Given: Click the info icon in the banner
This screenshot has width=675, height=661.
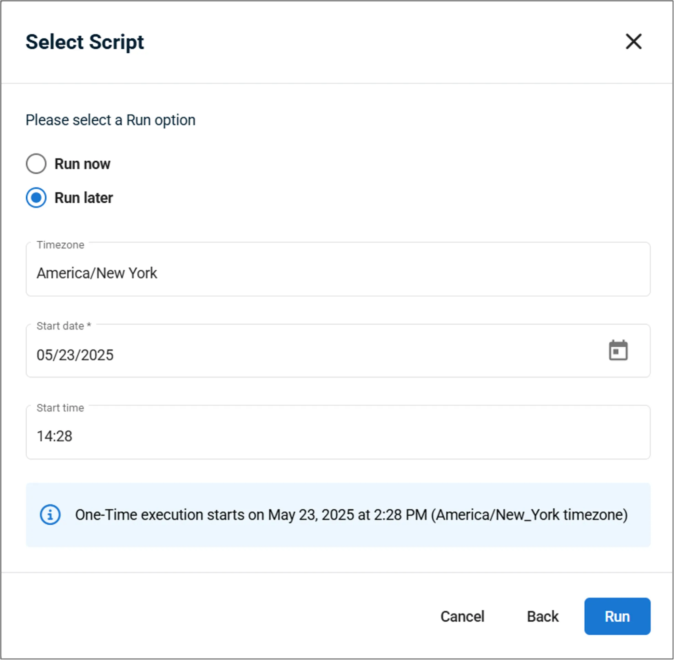Looking at the screenshot, I should pos(50,514).
